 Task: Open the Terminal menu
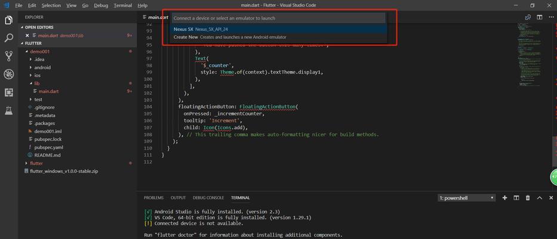pos(123,5)
